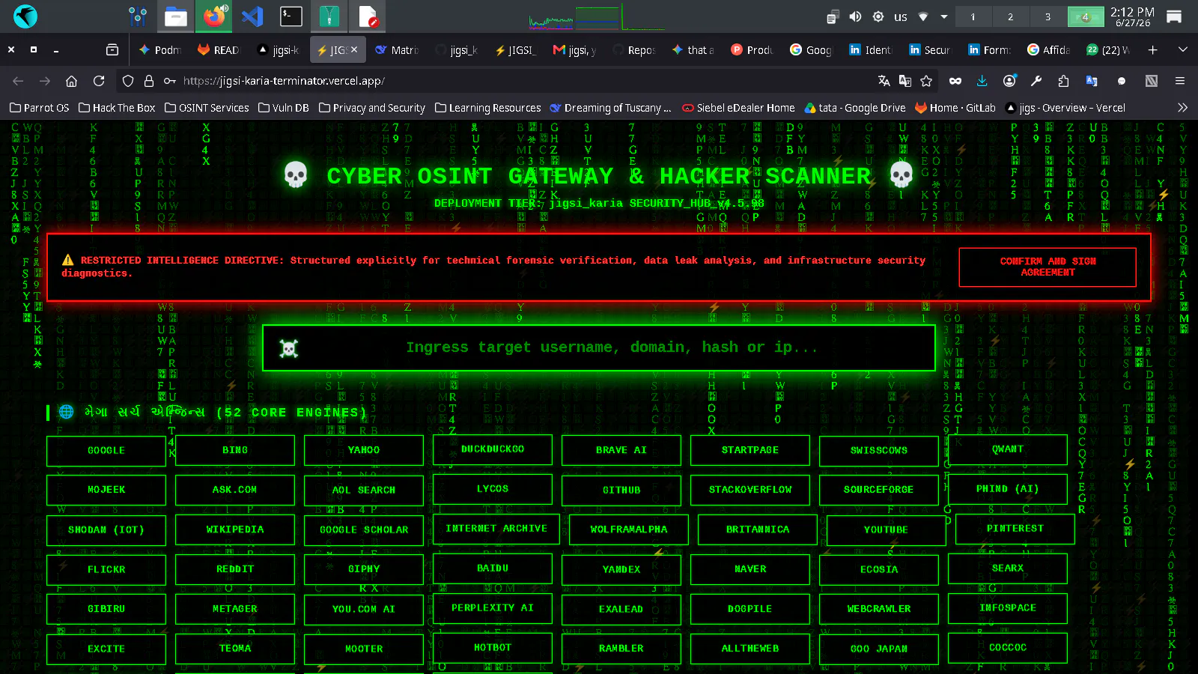Viewport: 1198px width, 674px height.
Task: Open the Extensions puzzle-piece icon
Action: (x=1063, y=81)
